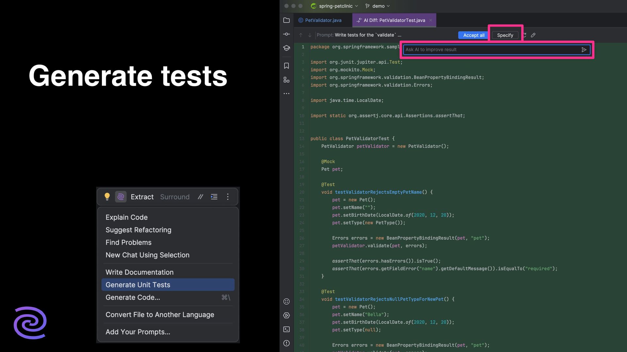The width and height of the screenshot is (627, 352).
Task: Open the Commit tool window icon
Action: point(286,34)
